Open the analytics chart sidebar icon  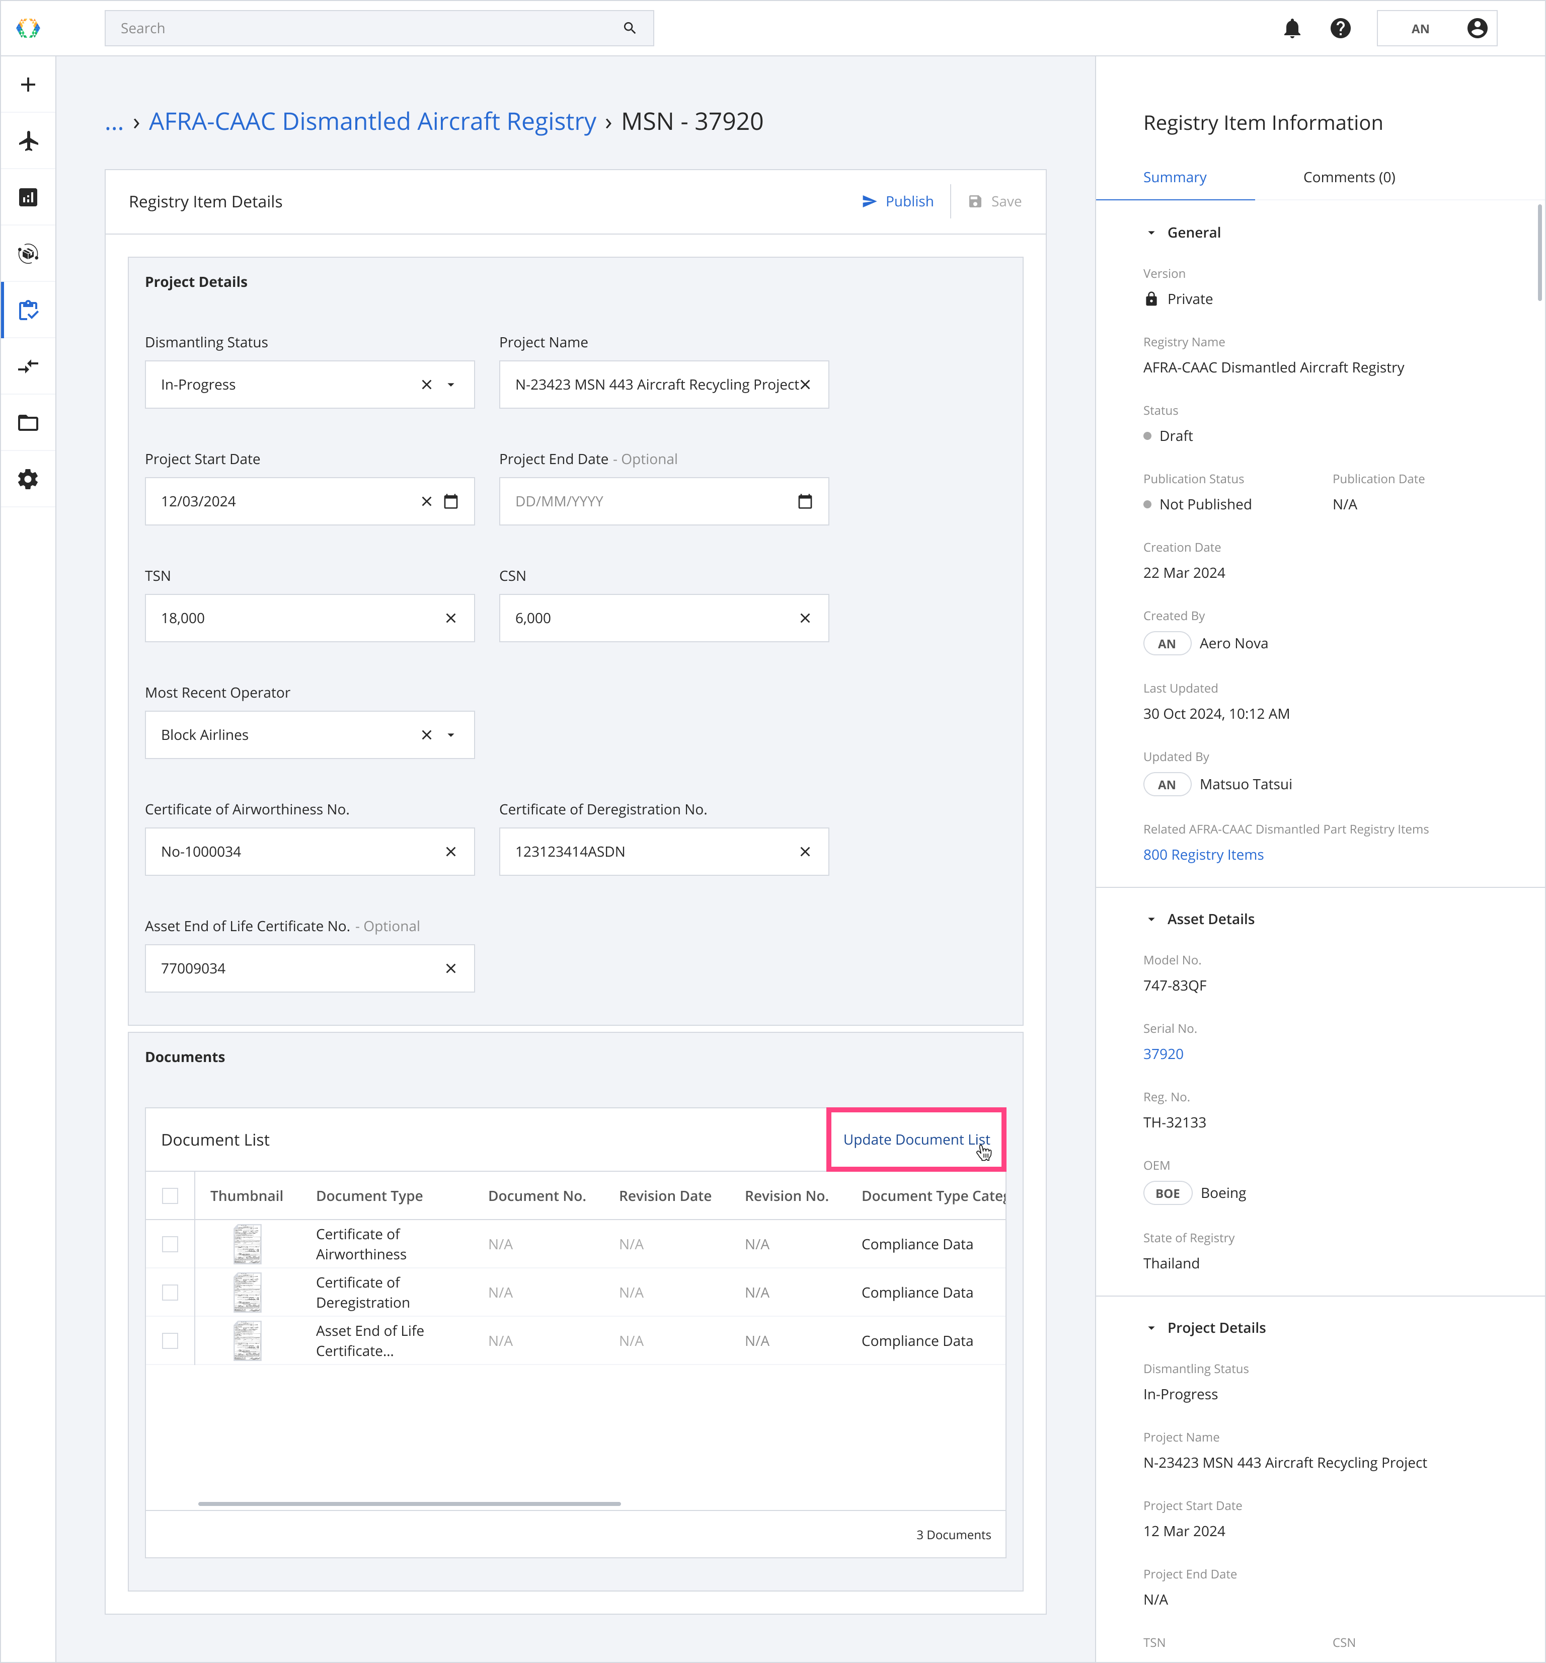(x=29, y=197)
